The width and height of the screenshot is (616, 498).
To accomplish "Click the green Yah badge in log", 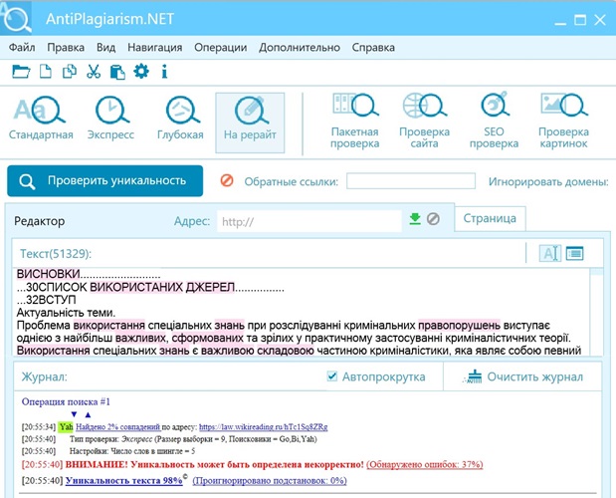I will click(66, 427).
